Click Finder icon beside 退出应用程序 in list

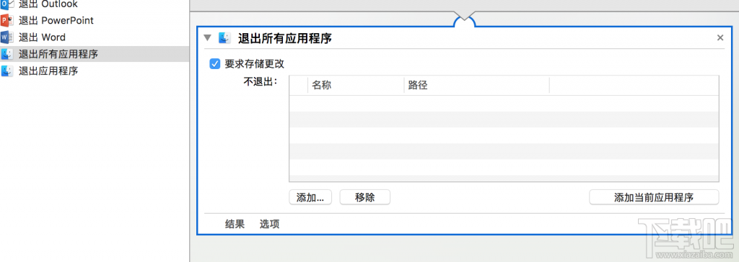point(7,71)
